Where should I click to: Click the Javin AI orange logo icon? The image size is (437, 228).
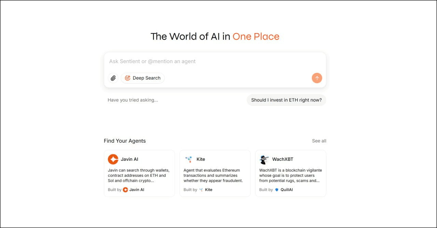tap(113, 159)
